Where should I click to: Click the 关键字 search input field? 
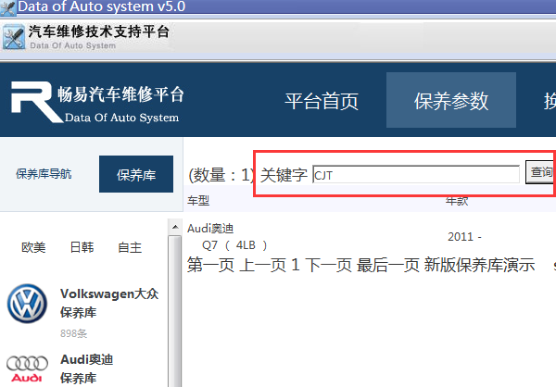pyautogui.click(x=416, y=174)
